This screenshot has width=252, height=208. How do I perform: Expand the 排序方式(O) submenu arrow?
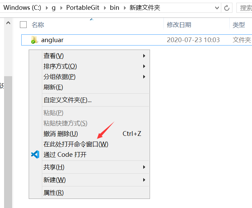tap(144, 66)
